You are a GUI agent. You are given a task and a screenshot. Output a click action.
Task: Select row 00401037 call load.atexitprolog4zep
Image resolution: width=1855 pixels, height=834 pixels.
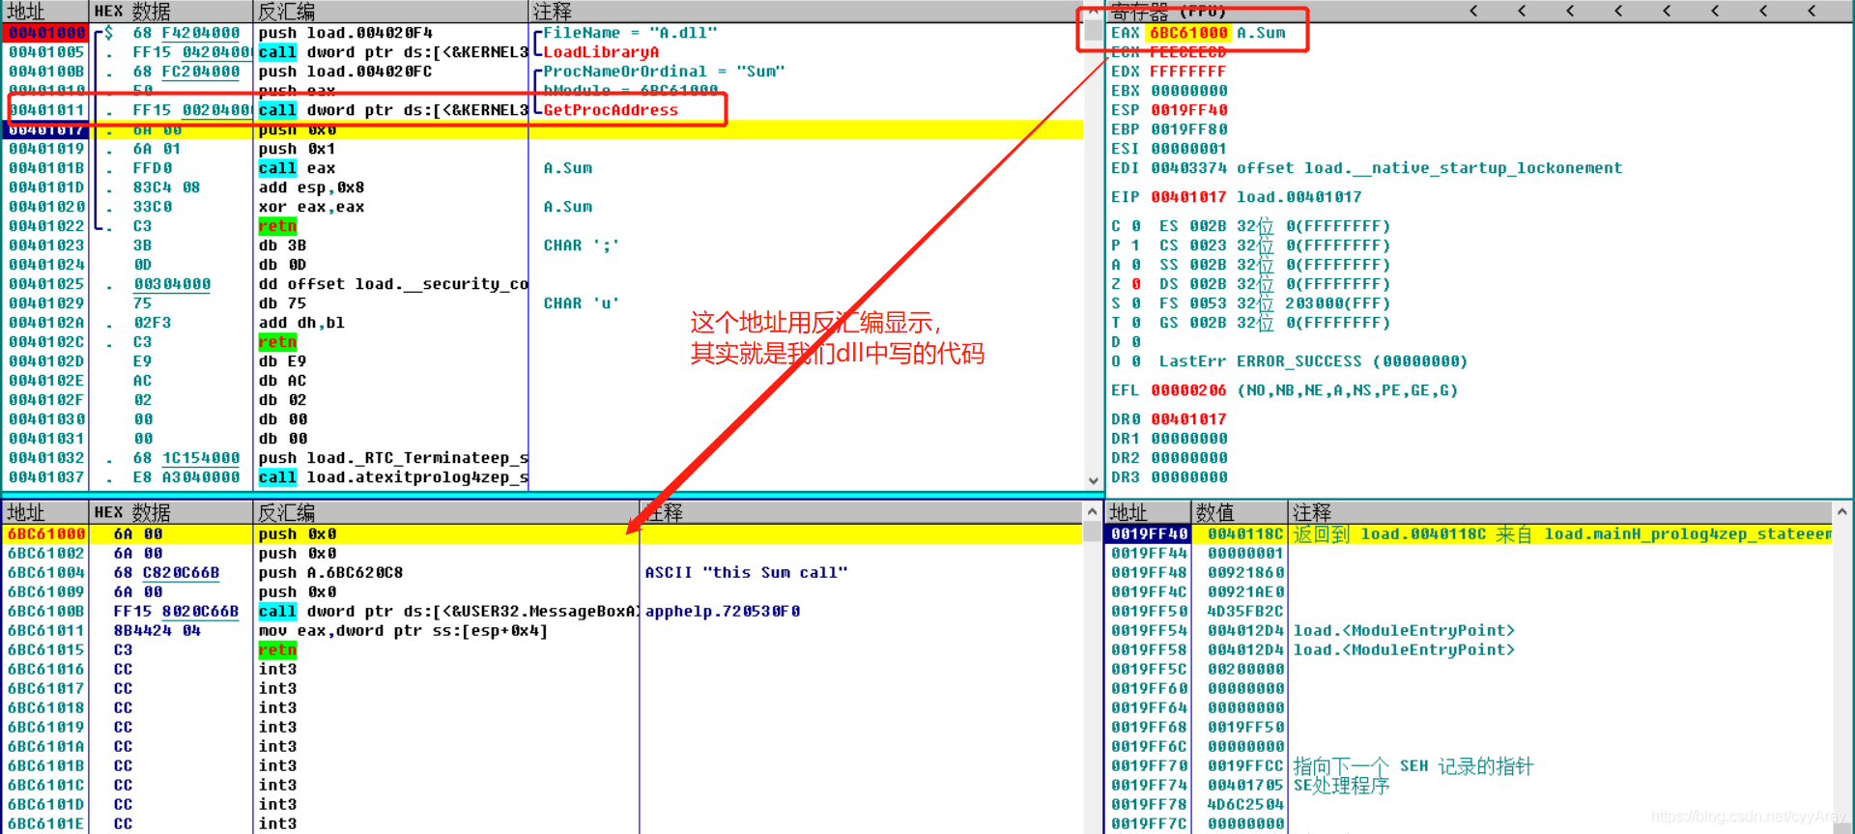(x=544, y=477)
